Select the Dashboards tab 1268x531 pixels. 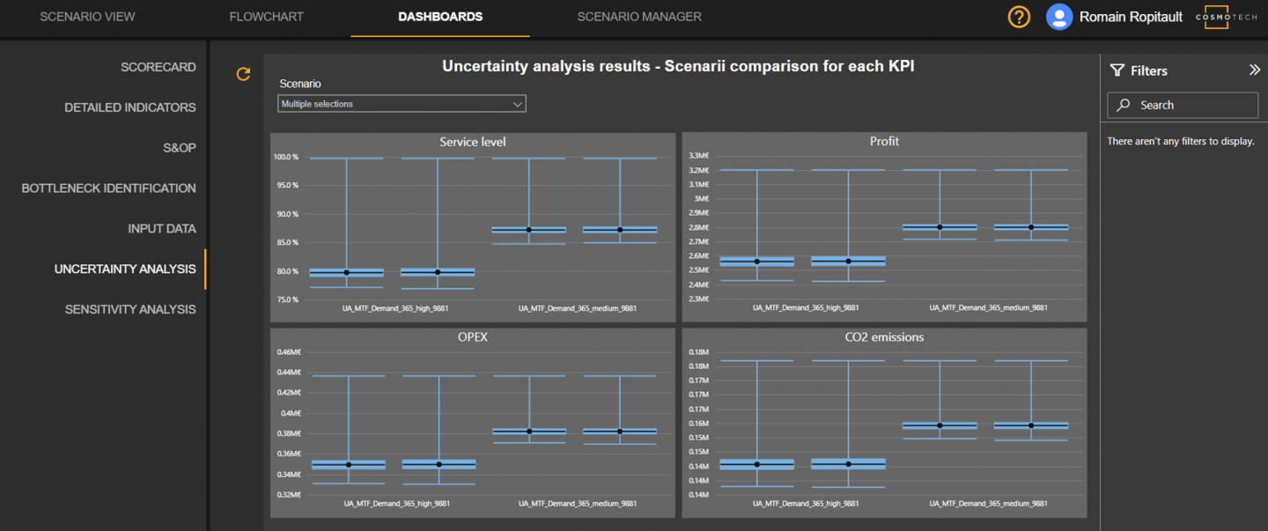[440, 17]
